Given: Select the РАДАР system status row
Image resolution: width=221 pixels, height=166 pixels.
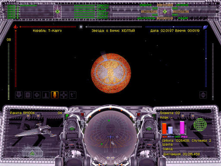Looking at the screenshot, I should click(x=91, y=10).
